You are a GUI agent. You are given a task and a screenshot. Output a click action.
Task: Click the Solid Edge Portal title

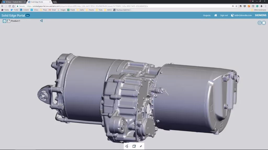[x=13, y=15]
